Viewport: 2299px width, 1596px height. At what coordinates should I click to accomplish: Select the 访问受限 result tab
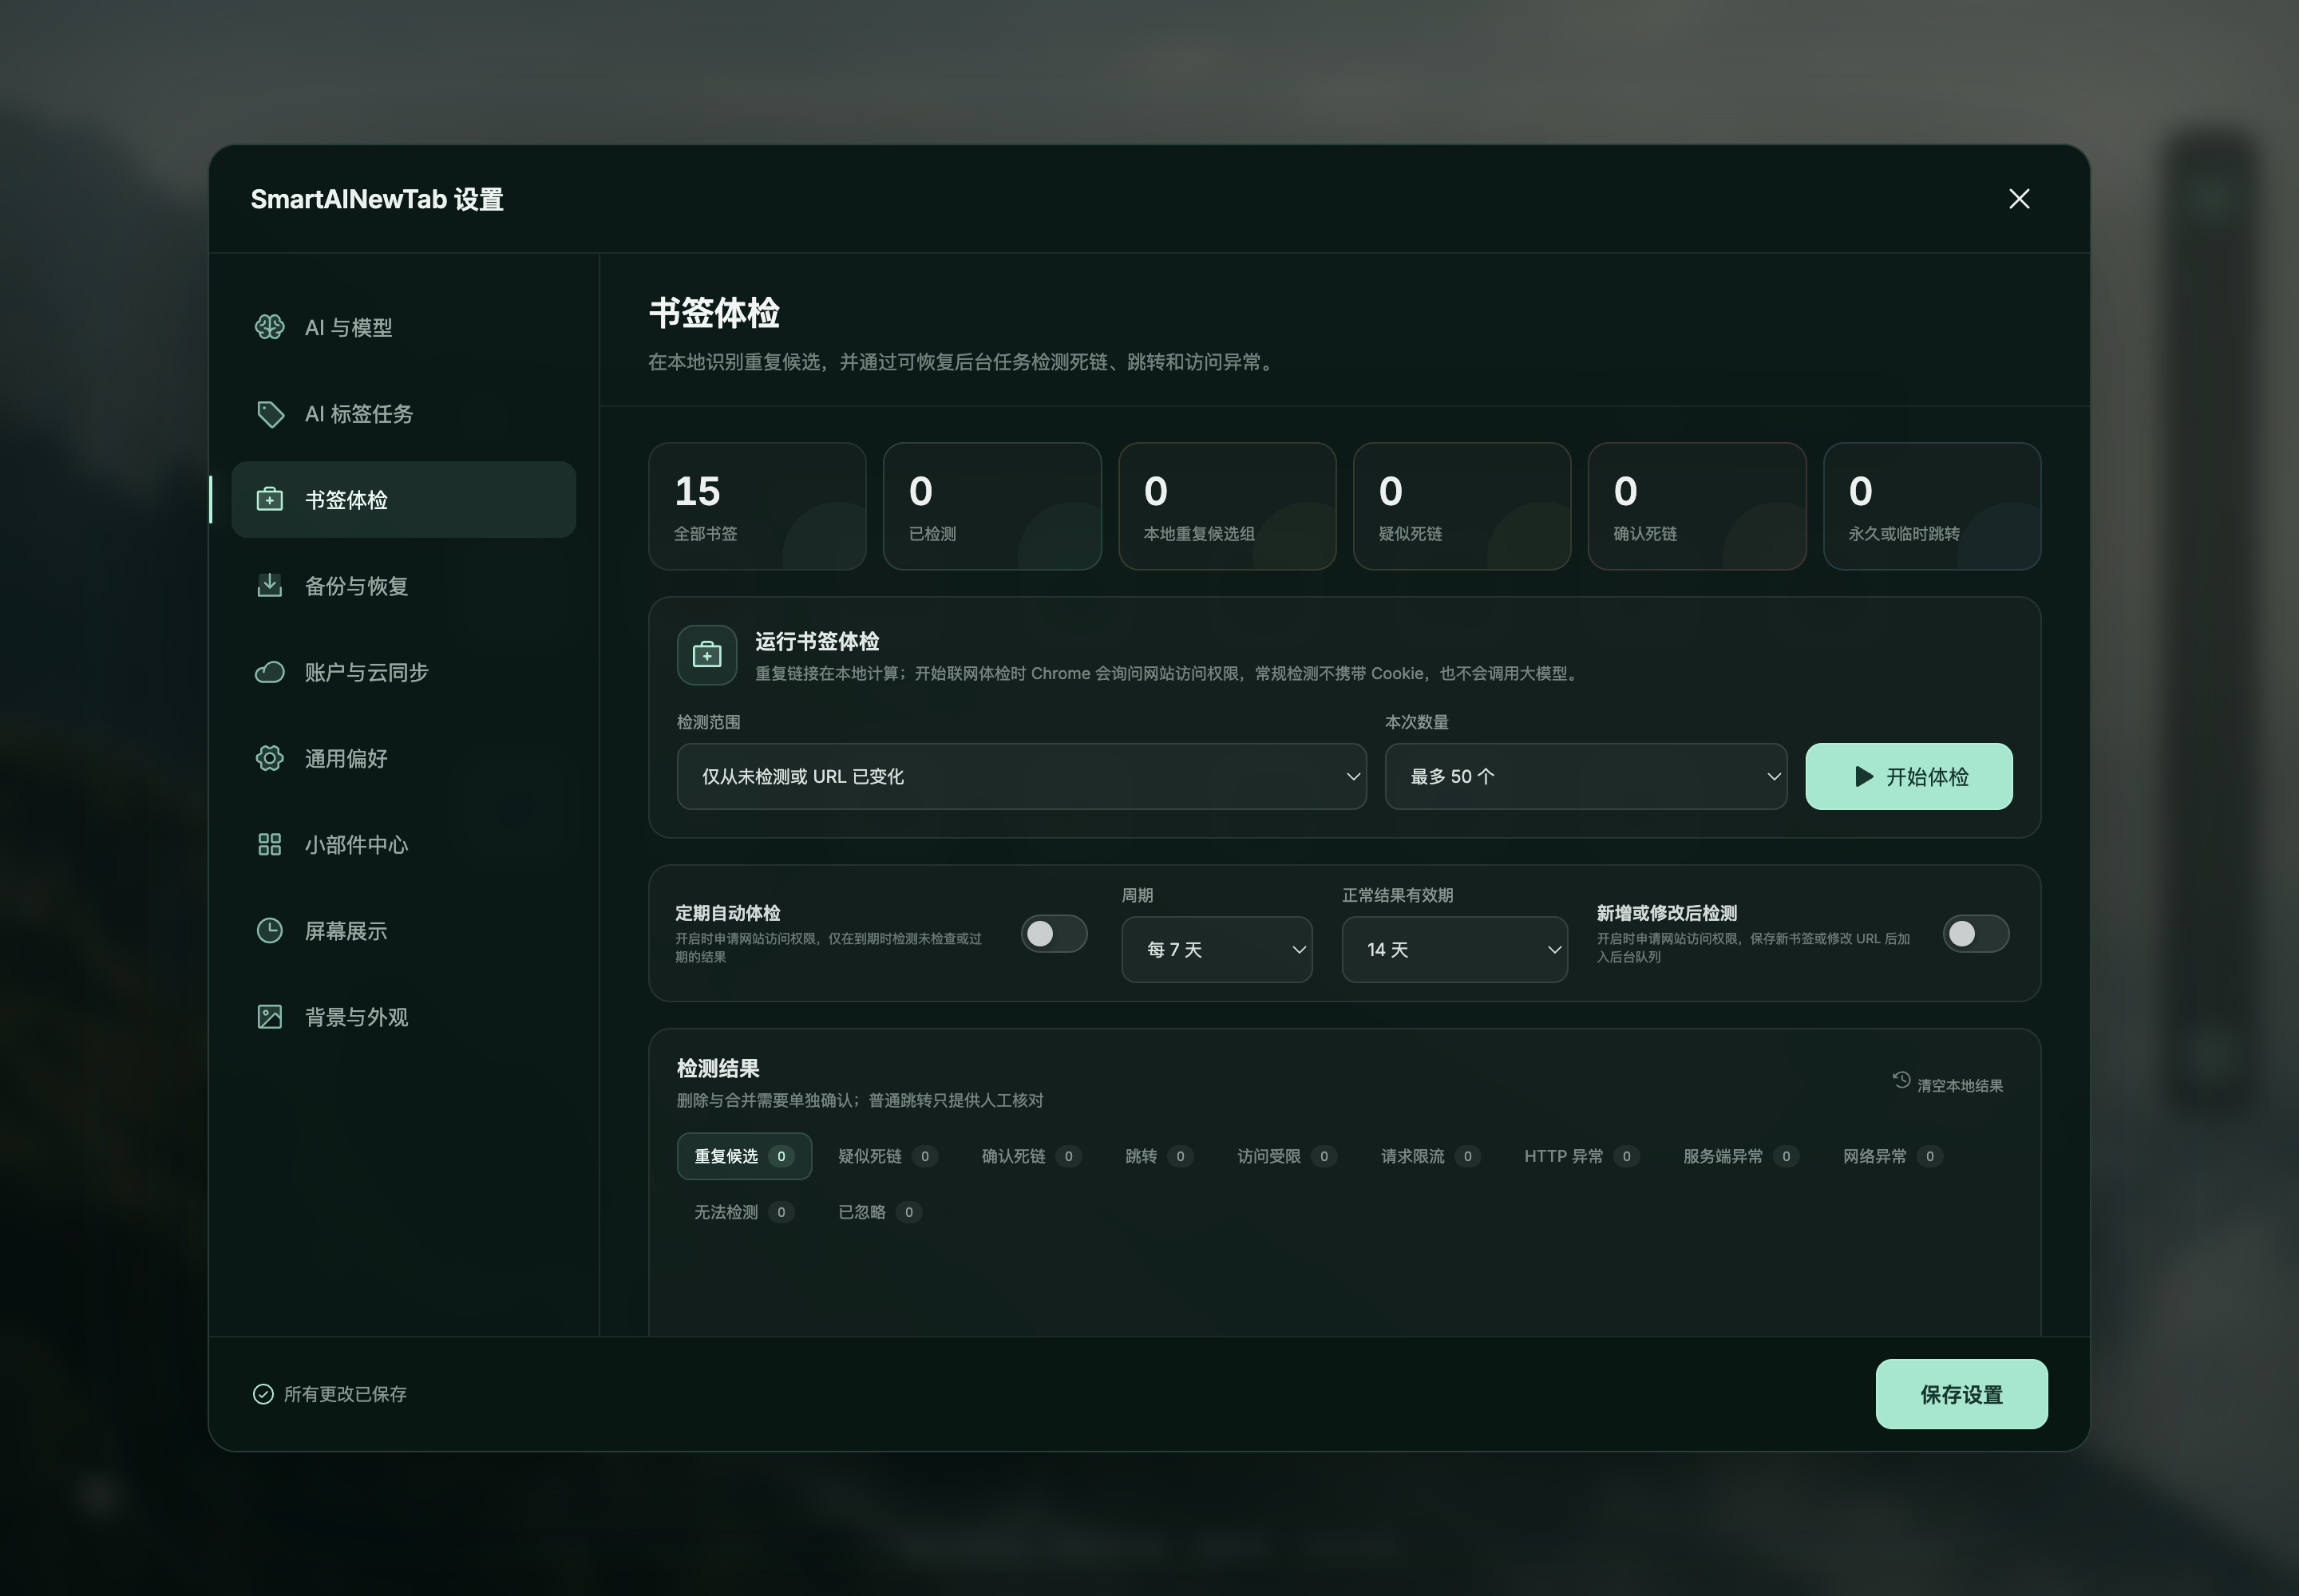(1287, 1156)
